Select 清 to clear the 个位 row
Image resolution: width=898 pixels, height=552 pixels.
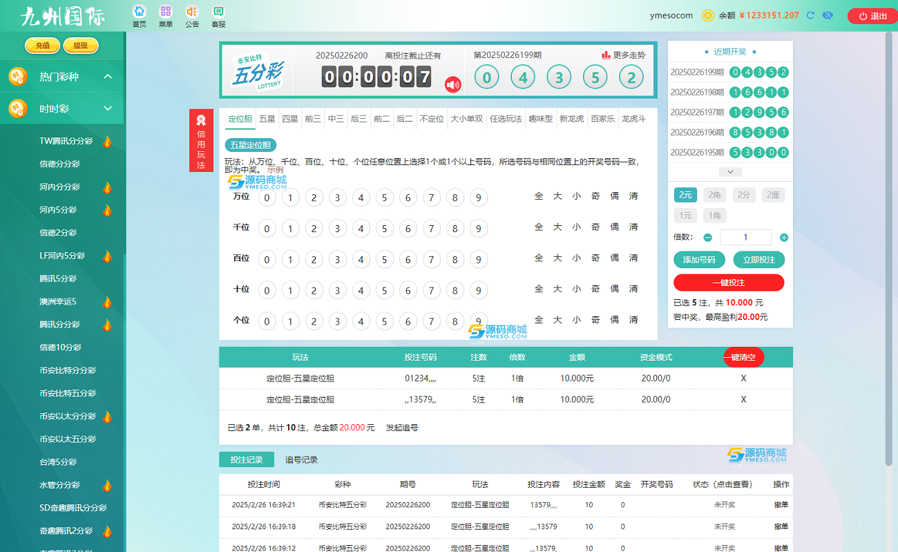tap(633, 320)
